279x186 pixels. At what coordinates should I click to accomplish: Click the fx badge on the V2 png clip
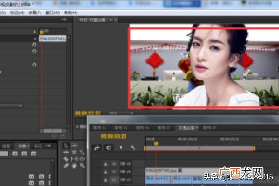click(x=180, y=170)
